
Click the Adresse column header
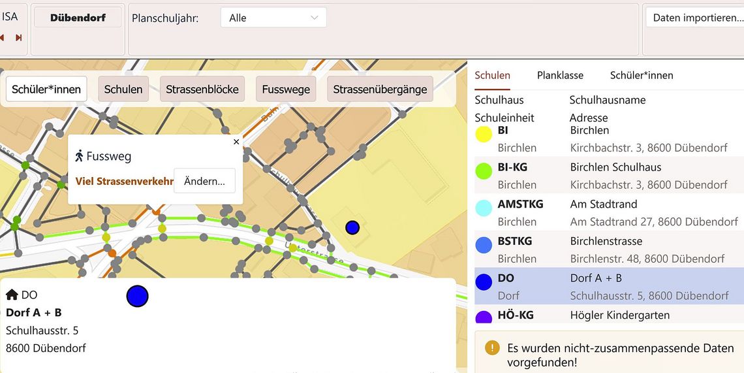coord(589,118)
